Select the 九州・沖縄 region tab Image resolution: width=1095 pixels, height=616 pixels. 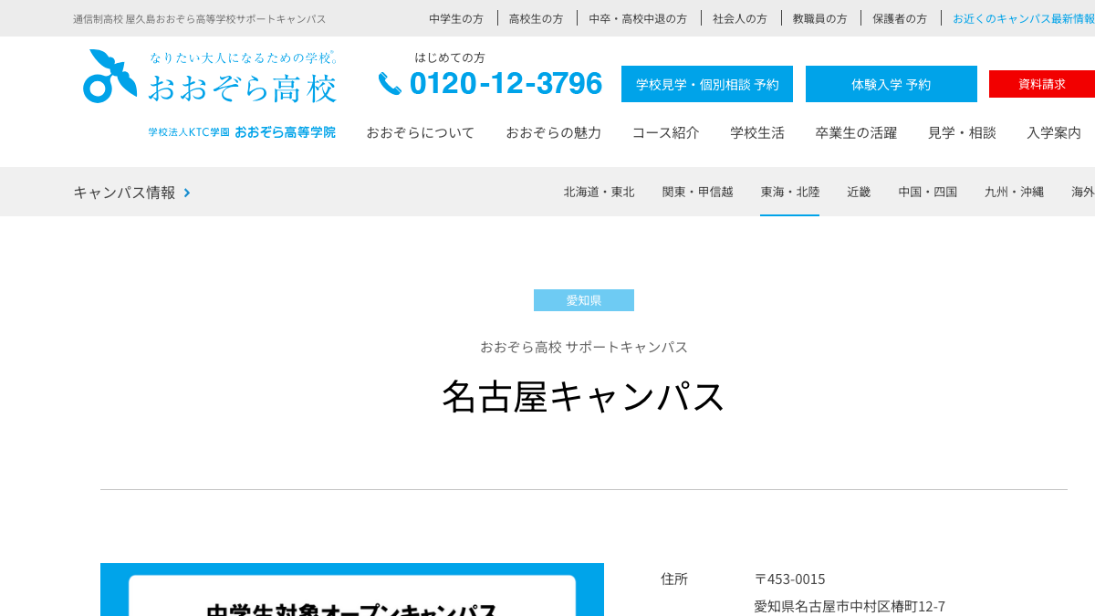click(x=1014, y=192)
